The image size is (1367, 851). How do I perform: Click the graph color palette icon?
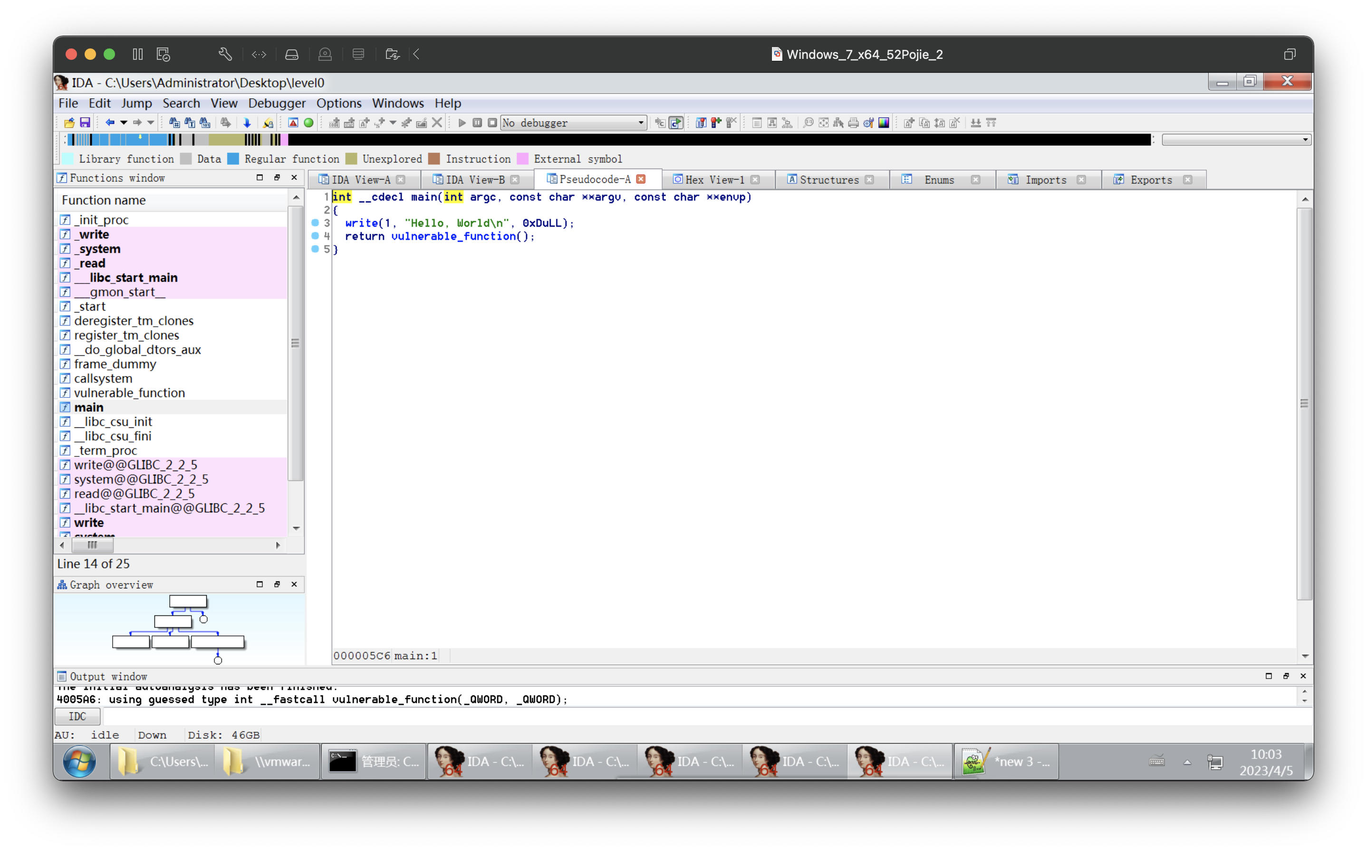click(884, 123)
